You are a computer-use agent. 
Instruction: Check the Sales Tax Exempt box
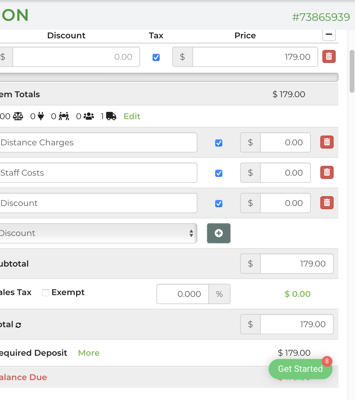(46, 293)
